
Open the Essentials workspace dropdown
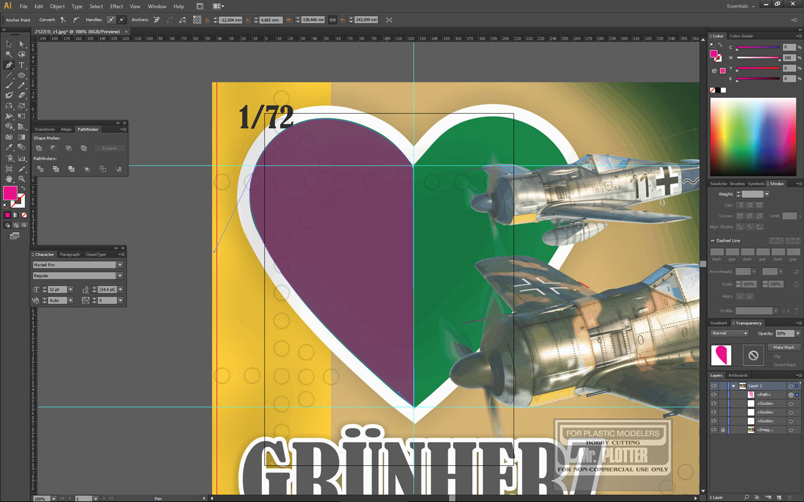point(741,6)
